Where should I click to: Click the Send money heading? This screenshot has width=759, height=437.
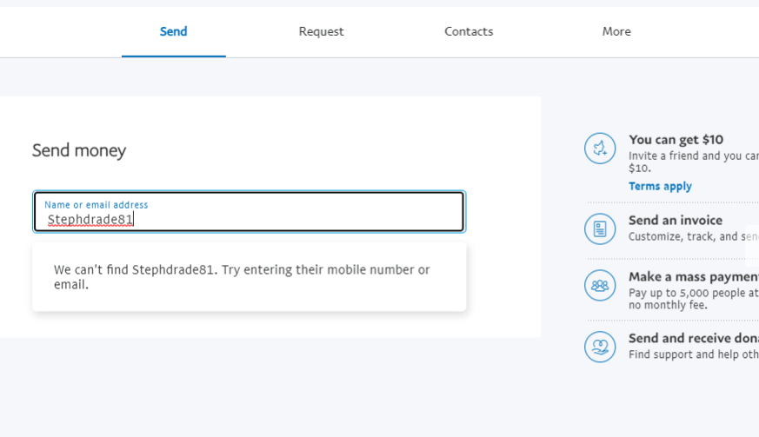[x=79, y=150]
